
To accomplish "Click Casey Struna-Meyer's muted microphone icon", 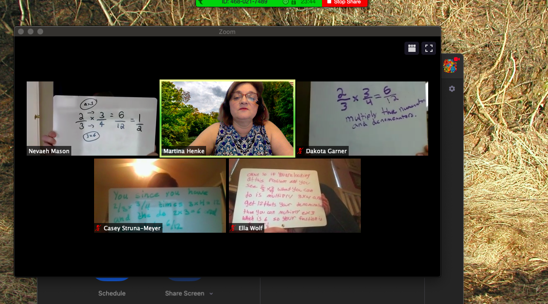I will click(x=98, y=228).
